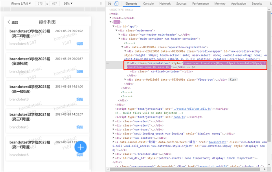Viewport: 272px width, 172px height.
Task: Click the ellipsis beside selected DOM line
Action: (x=108, y=63)
